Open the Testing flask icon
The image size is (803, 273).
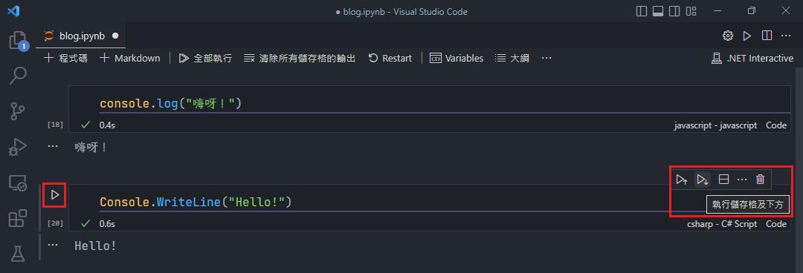point(18,253)
